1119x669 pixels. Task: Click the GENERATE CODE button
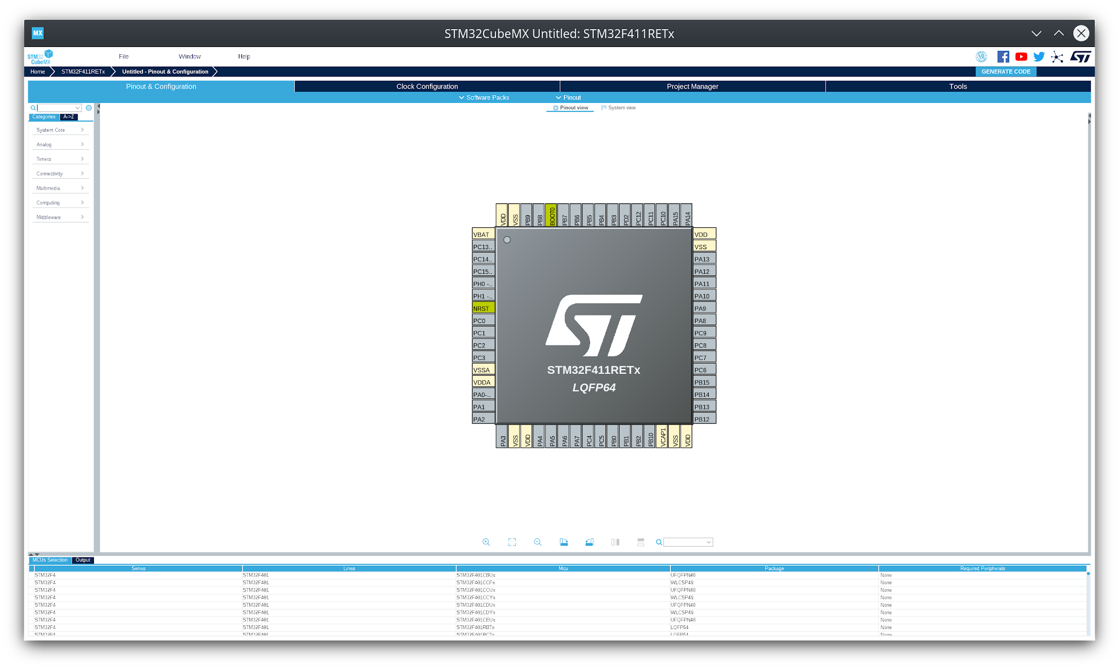coord(1006,72)
